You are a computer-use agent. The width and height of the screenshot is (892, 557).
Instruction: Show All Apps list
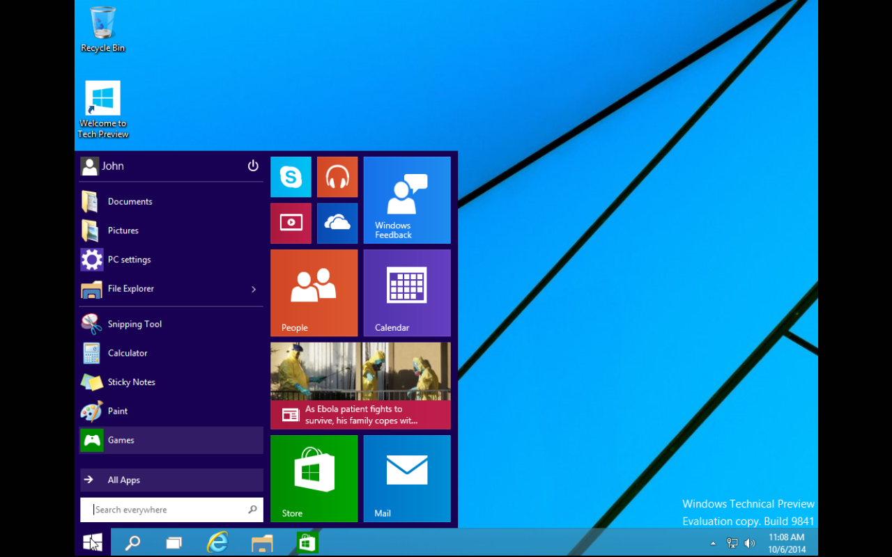click(x=171, y=480)
